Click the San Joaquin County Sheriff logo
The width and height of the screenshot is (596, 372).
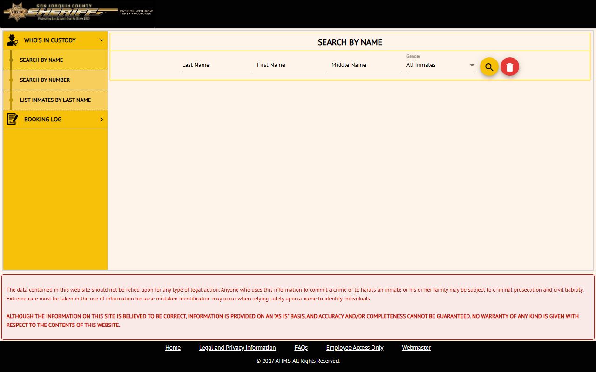coord(78,12)
